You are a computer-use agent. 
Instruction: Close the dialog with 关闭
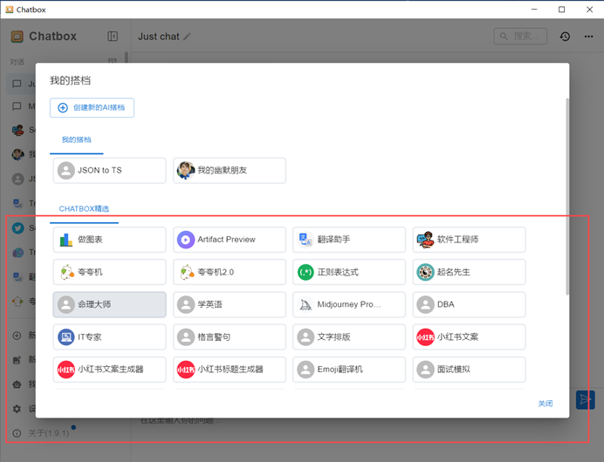point(545,404)
